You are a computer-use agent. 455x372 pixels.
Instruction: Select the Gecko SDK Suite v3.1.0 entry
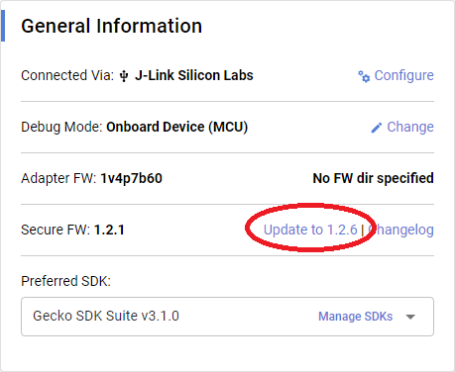click(106, 316)
